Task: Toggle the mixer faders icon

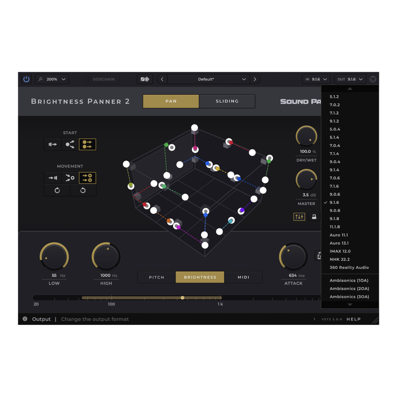Action: click(x=299, y=217)
